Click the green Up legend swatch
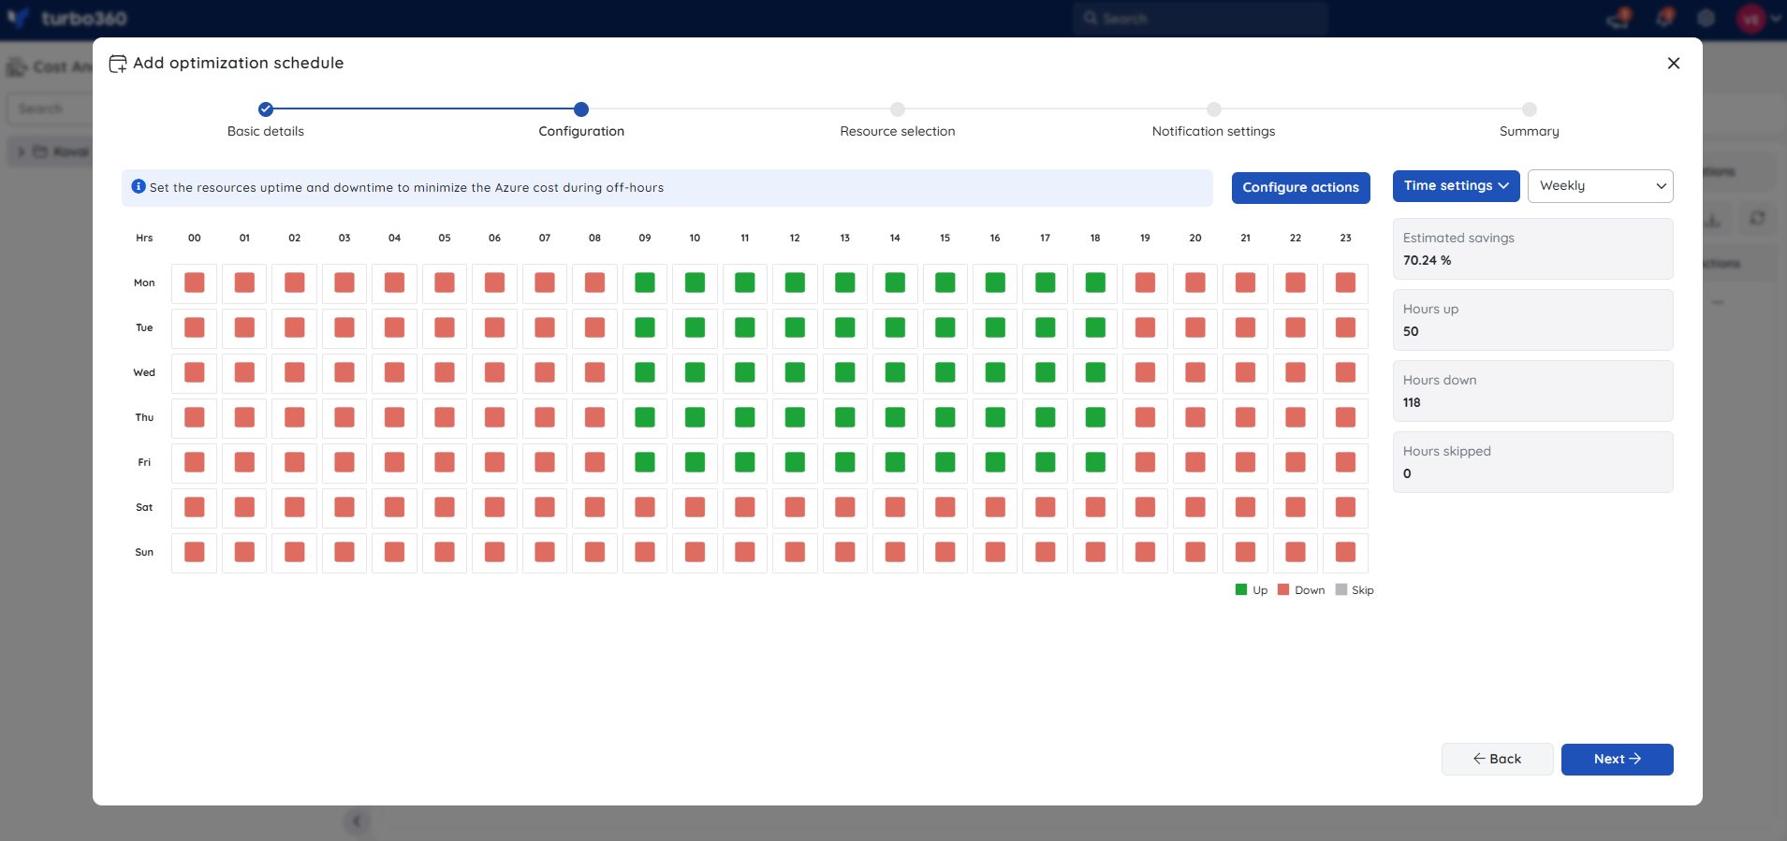The image size is (1787, 841). pyautogui.click(x=1241, y=589)
